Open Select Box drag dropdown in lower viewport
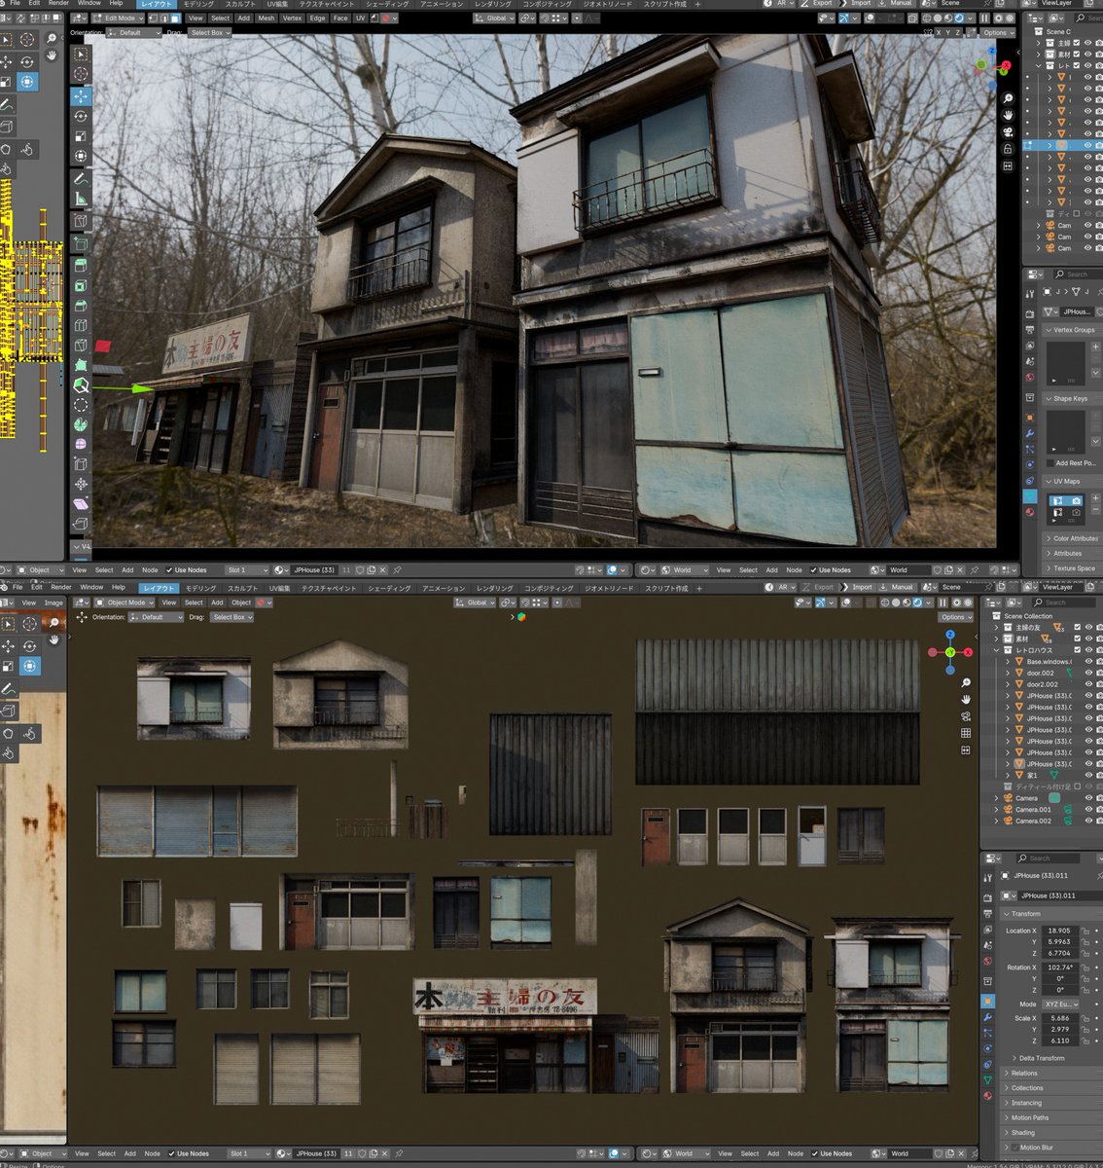The height and width of the screenshot is (1168, 1103). click(231, 617)
